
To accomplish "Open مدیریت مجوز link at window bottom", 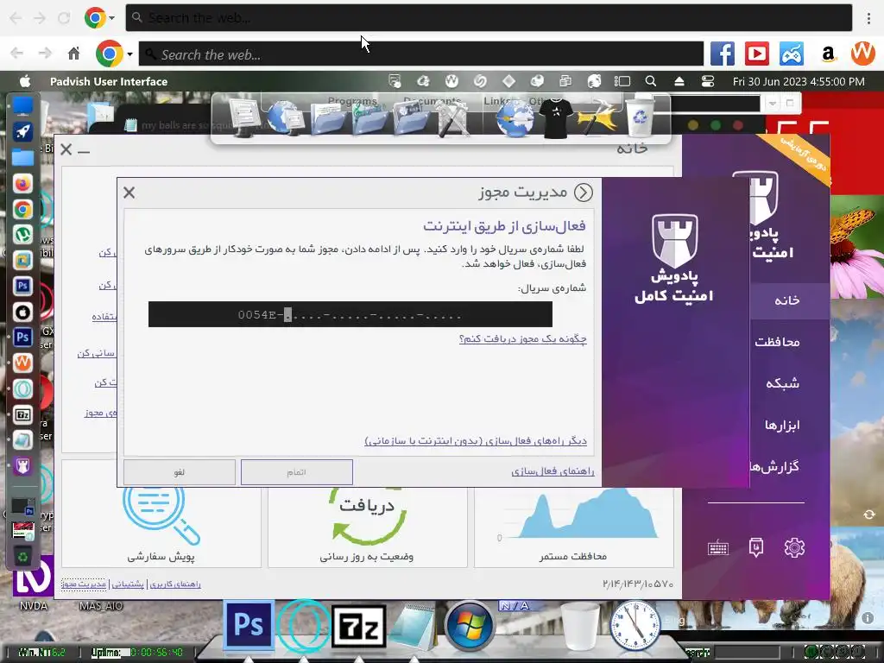I will click(84, 584).
